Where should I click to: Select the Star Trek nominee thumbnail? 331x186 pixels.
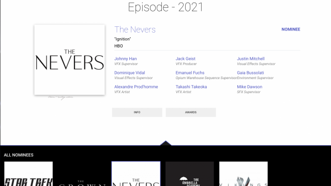coord(28,174)
